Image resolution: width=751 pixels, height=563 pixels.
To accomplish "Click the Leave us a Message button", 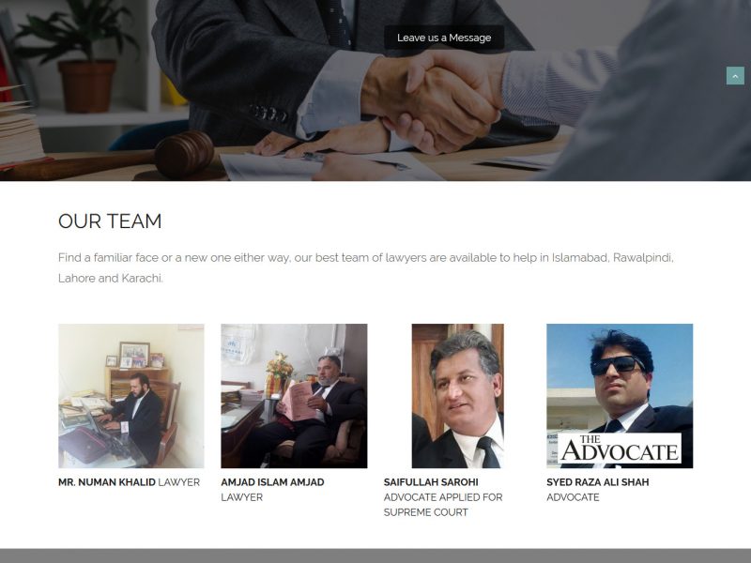I will [x=444, y=38].
